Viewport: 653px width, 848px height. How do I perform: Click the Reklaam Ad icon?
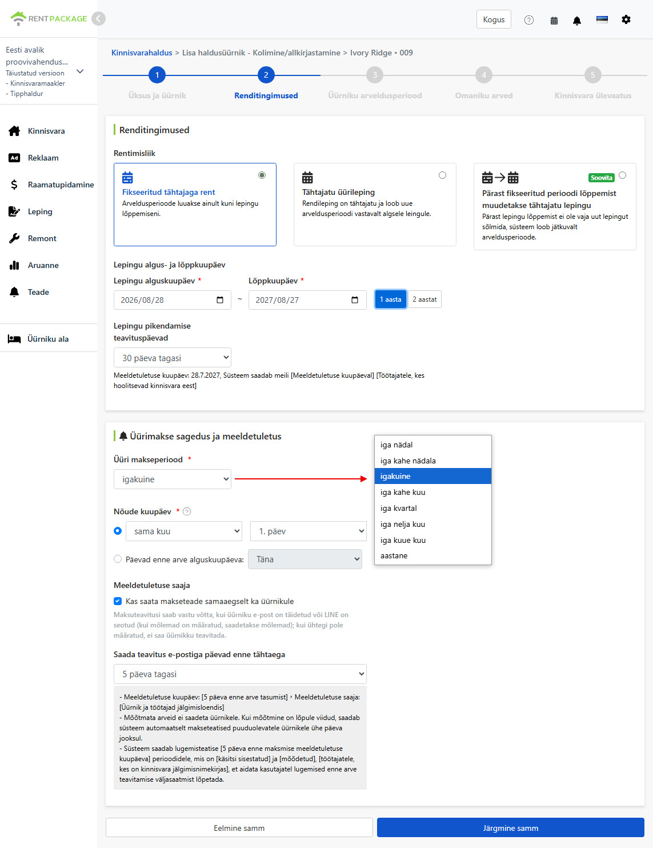[x=15, y=158]
